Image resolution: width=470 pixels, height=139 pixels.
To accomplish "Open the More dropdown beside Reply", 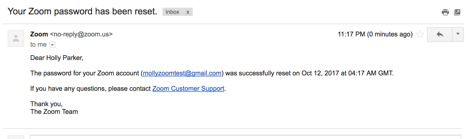I will [x=458, y=34].
